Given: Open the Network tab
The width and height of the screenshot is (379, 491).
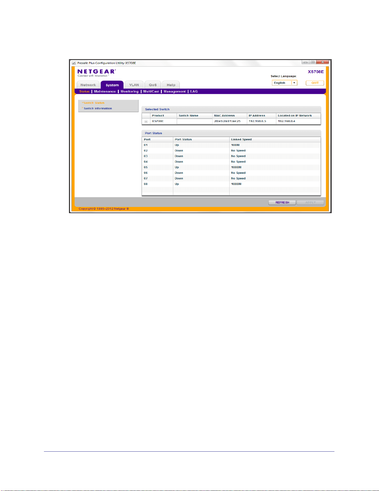Looking at the screenshot, I should [88, 85].
